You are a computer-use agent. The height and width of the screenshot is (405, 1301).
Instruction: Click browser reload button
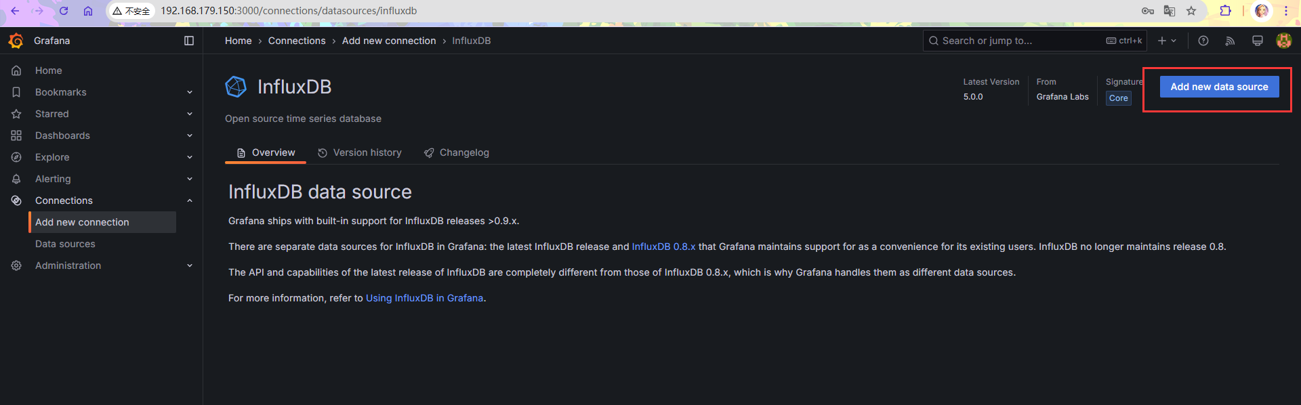coord(64,11)
